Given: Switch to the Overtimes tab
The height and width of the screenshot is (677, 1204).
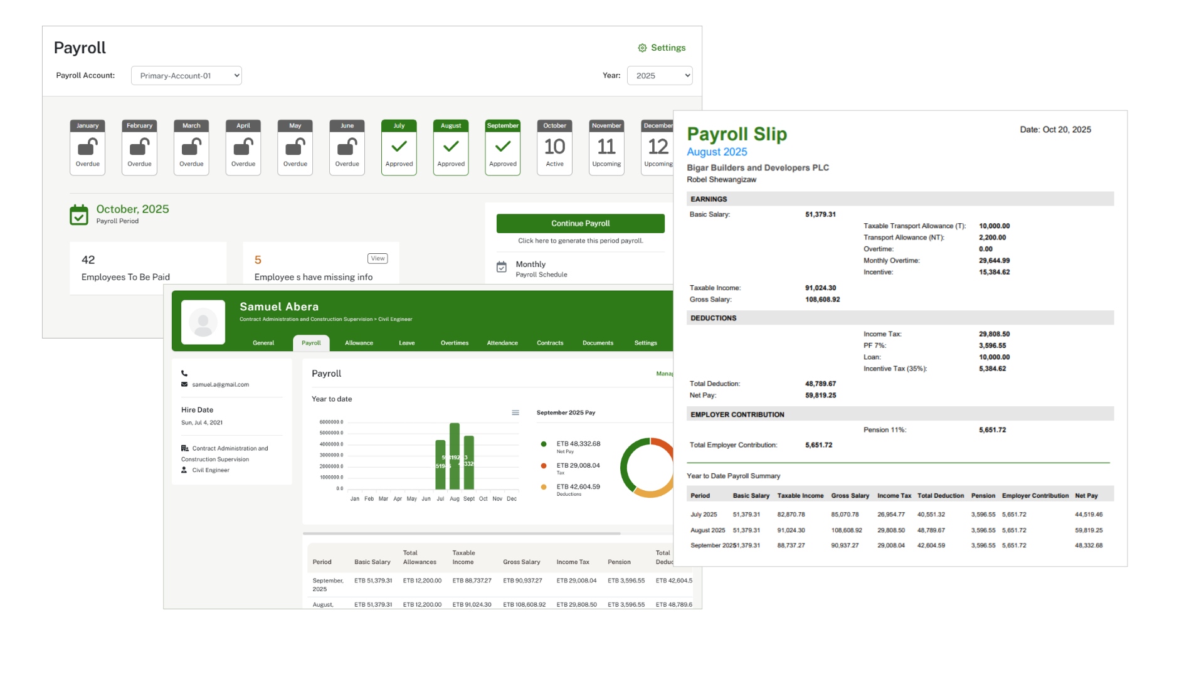Looking at the screenshot, I should (455, 343).
